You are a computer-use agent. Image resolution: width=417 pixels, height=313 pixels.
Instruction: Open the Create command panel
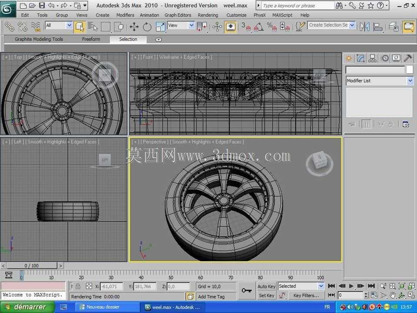pyautogui.click(x=349, y=58)
